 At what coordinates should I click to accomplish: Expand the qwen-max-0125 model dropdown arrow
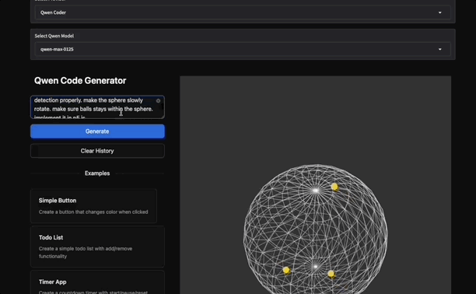coord(440,49)
